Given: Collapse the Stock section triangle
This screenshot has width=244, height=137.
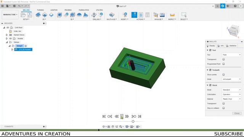Looking at the screenshot, I should [x=207, y=85].
